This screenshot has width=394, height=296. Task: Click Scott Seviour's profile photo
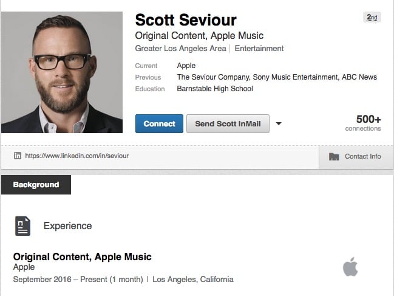tap(62, 72)
